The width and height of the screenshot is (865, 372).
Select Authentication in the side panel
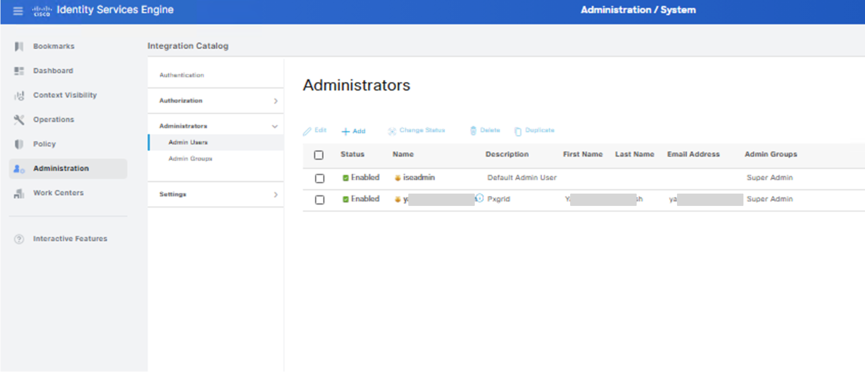182,75
